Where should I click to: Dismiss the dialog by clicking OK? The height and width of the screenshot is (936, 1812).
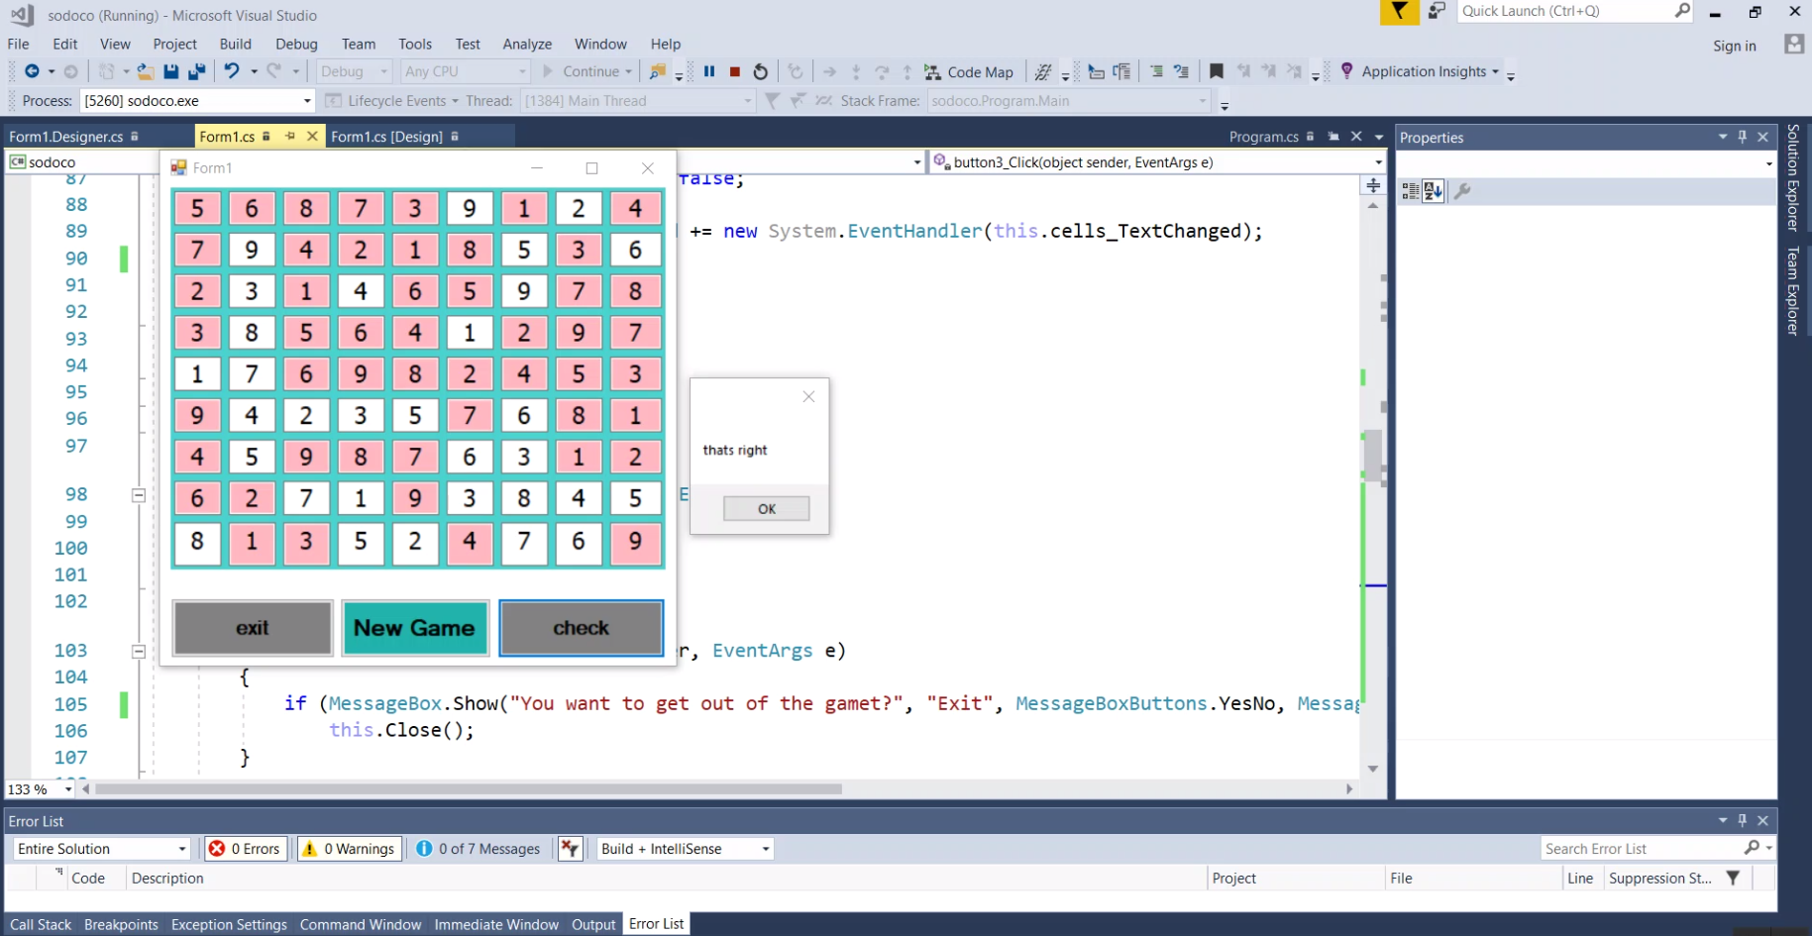(765, 508)
